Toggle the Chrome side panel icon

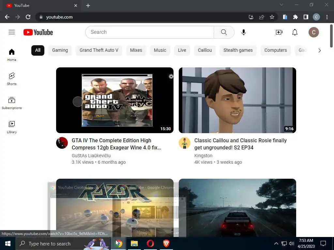click(306, 17)
